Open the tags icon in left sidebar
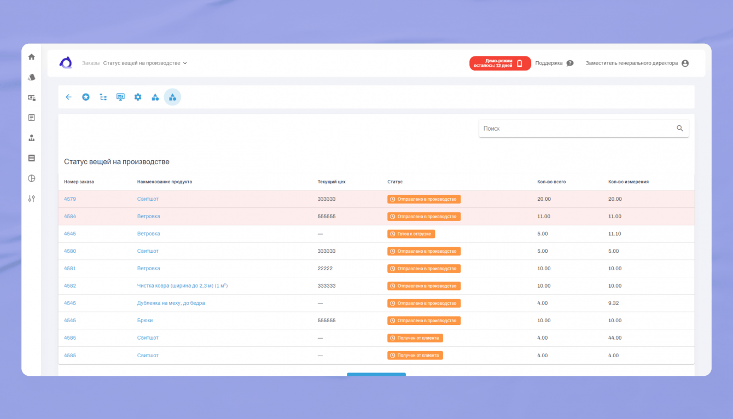This screenshot has height=419, width=733. pos(31,77)
